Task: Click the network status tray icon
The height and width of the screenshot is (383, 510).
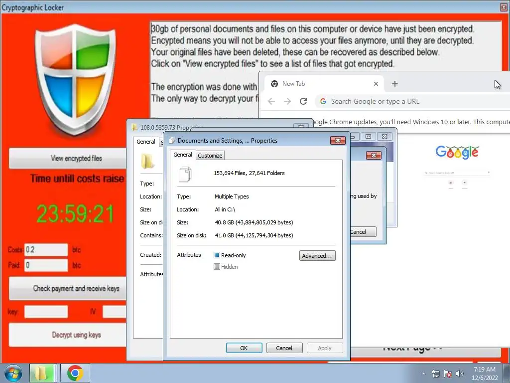Action: tap(435, 374)
